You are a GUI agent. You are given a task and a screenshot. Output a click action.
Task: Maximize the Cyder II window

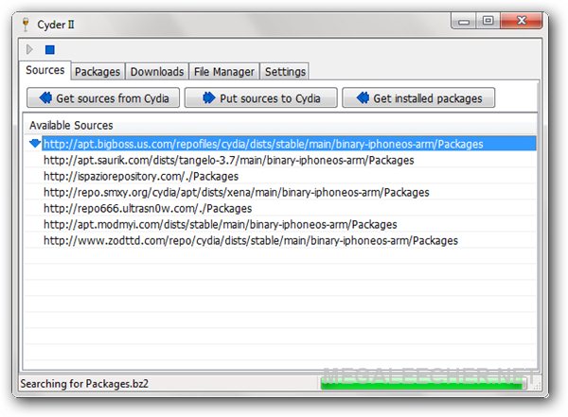pos(488,21)
